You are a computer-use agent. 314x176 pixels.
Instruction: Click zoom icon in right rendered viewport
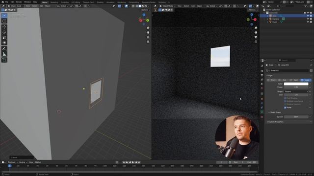[x=256, y=28]
